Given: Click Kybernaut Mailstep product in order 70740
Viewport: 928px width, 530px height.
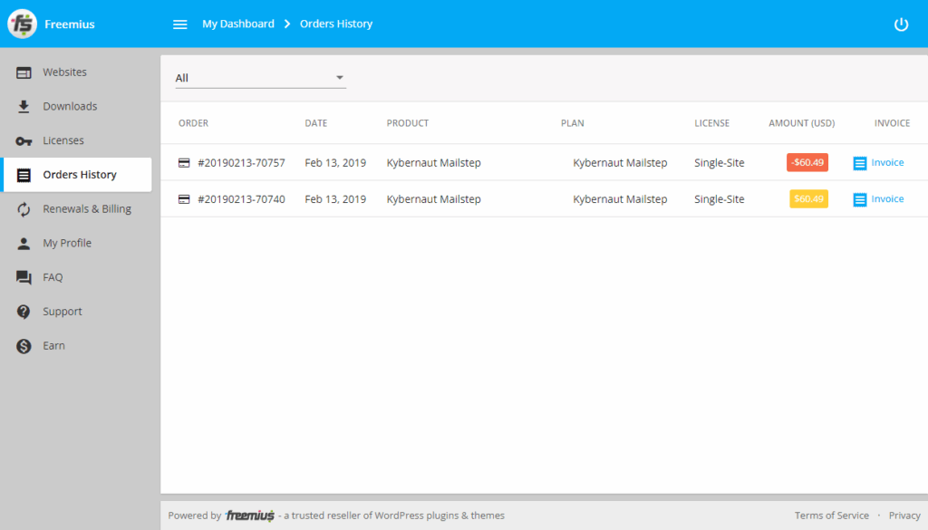Looking at the screenshot, I should point(434,199).
